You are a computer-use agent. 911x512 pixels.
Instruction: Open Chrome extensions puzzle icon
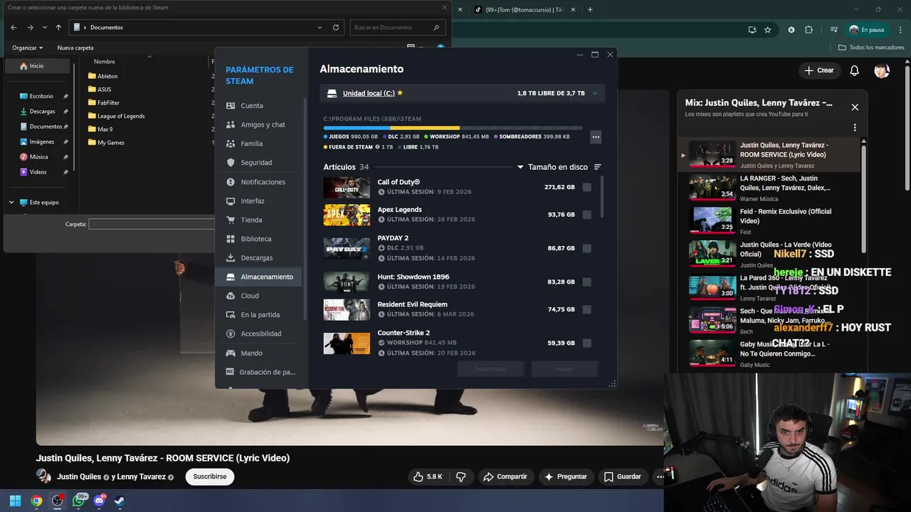point(809,30)
